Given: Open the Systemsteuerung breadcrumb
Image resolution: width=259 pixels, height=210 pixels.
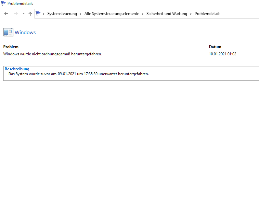Looking at the screenshot, I should point(62,14).
